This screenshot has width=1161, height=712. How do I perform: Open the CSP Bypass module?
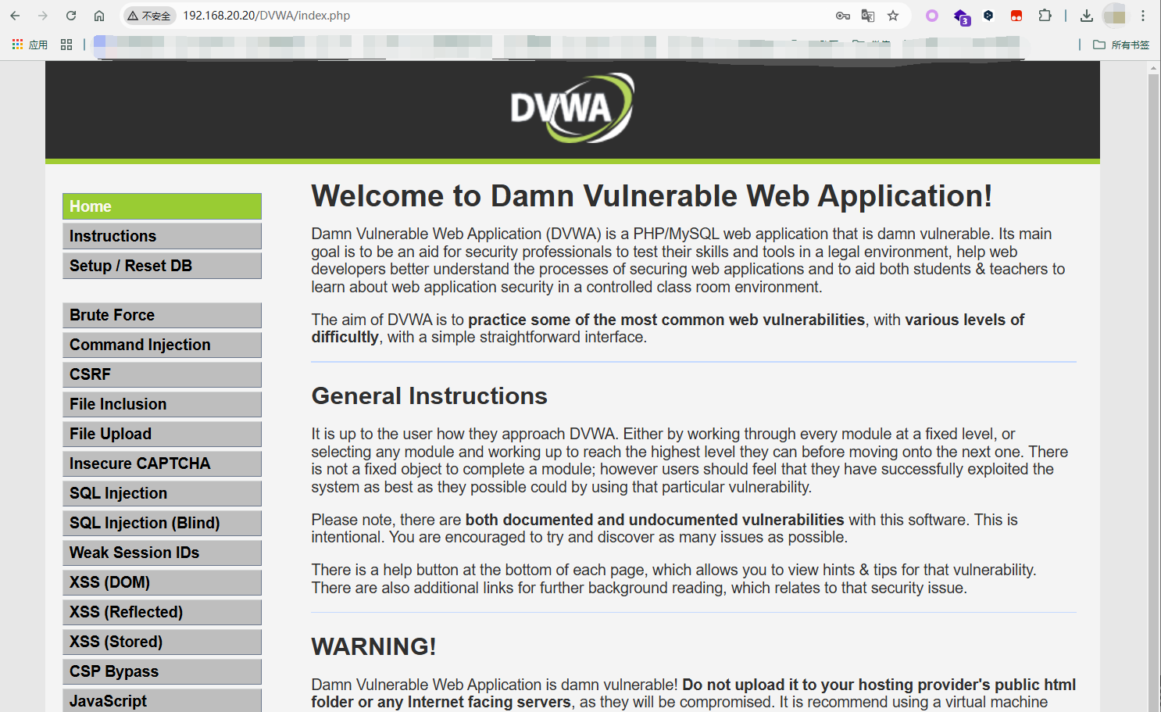[x=162, y=671]
